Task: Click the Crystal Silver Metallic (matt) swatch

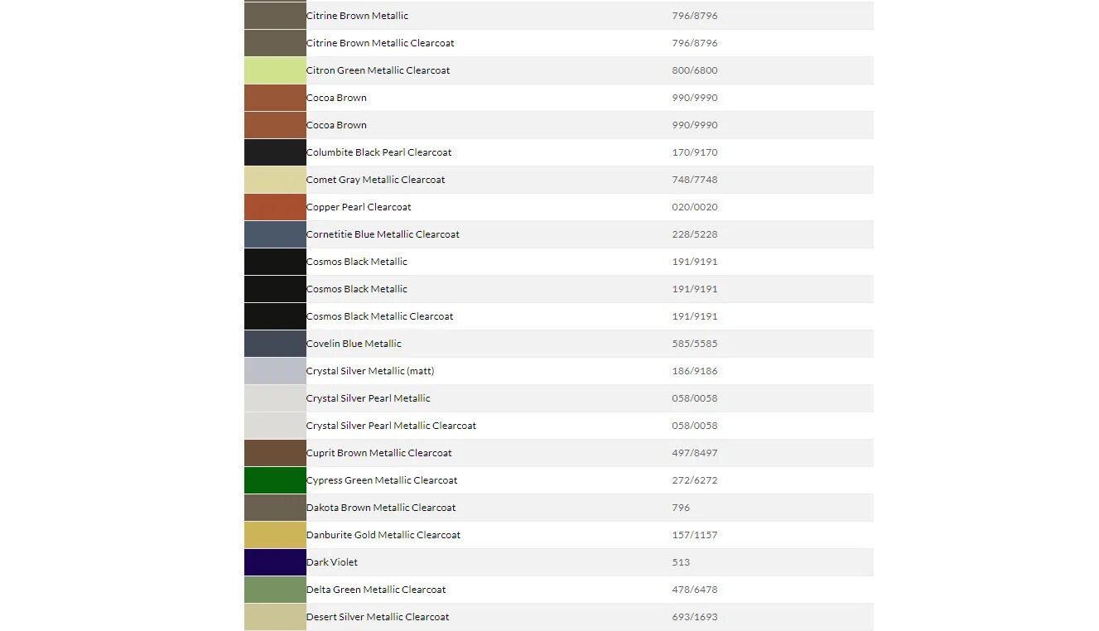Action: [x=275, y=371]
